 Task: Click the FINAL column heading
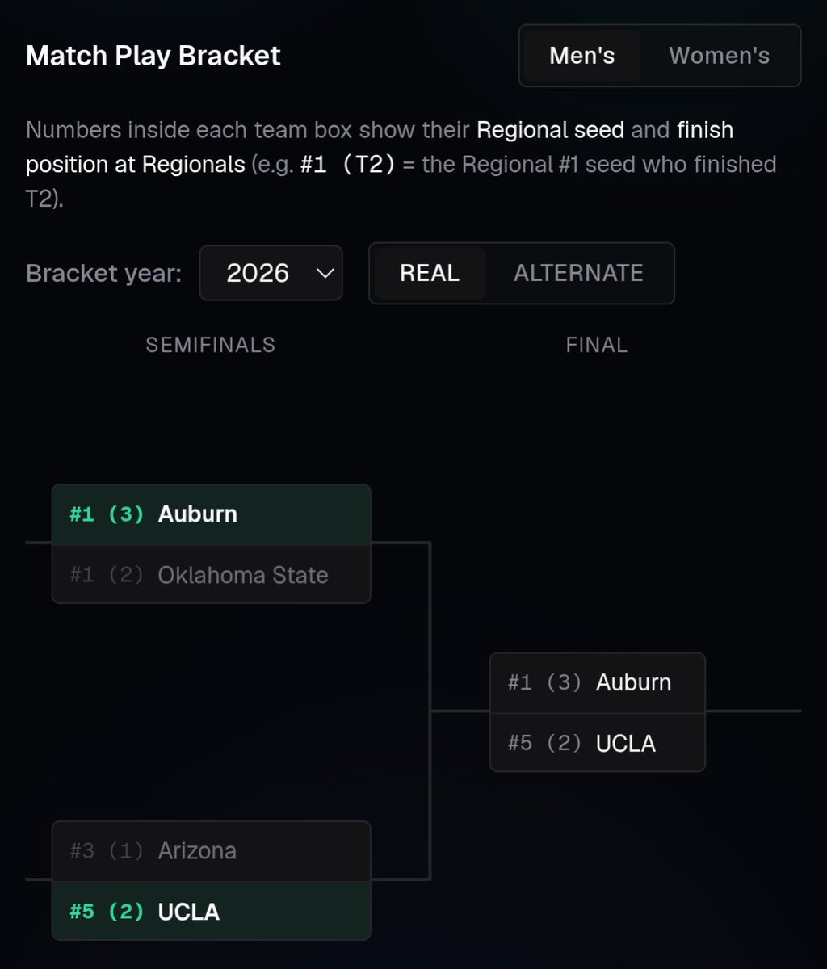[597, 345]
